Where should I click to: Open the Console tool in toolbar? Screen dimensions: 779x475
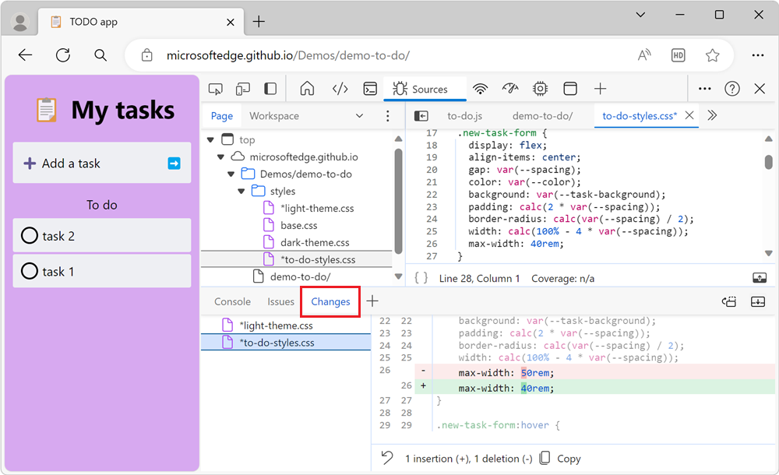(371, 89)
